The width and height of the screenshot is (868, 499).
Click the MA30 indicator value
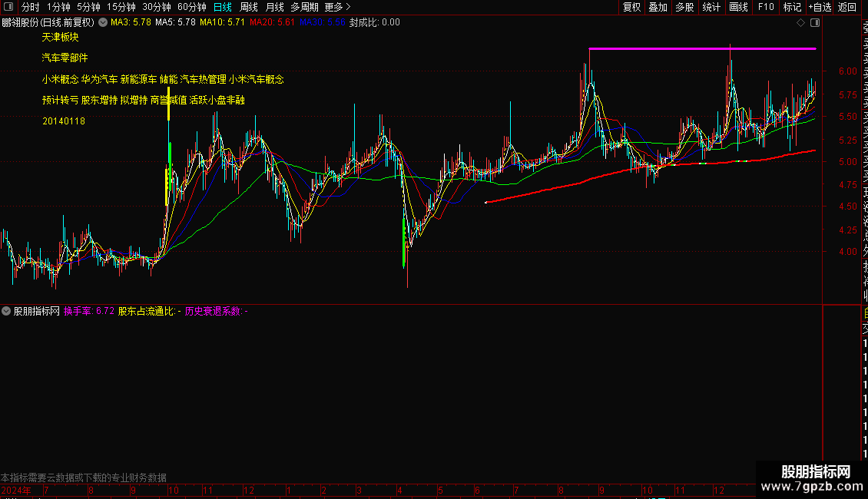tap(322, 23)
